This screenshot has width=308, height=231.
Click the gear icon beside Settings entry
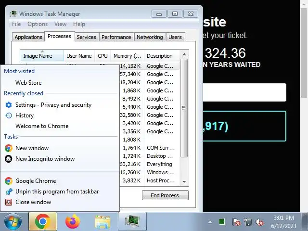9,105
